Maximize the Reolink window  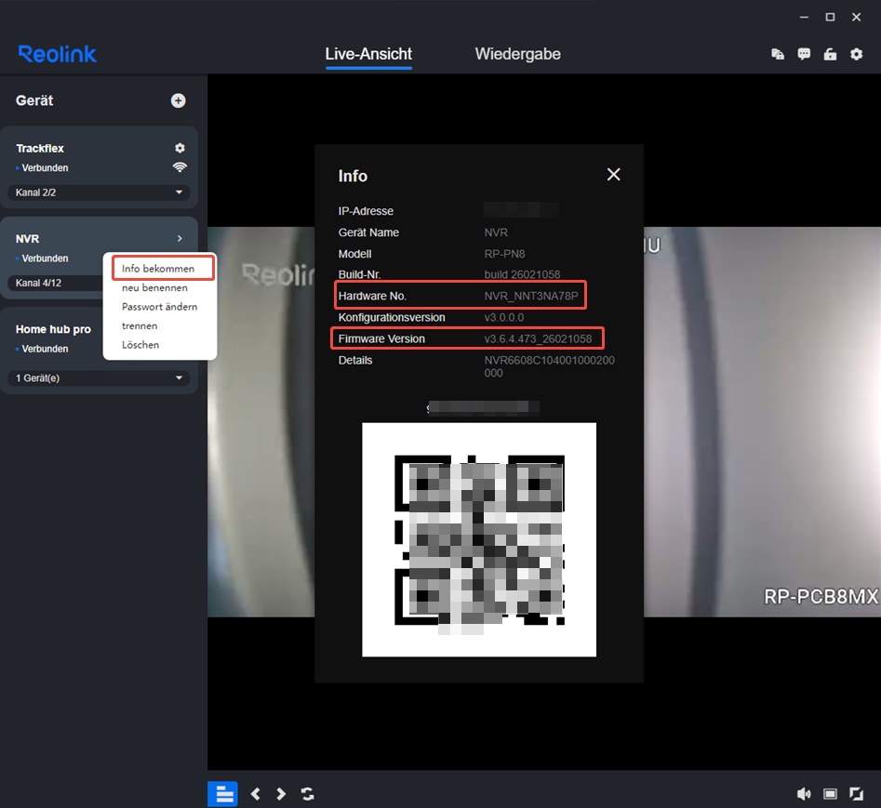coord(830,18)
